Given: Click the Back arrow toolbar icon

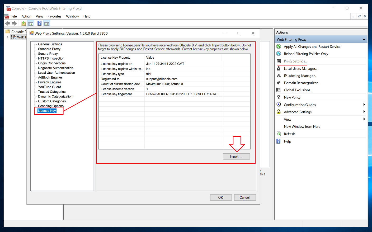Looking at the screenshot, I should pos(8,23).
